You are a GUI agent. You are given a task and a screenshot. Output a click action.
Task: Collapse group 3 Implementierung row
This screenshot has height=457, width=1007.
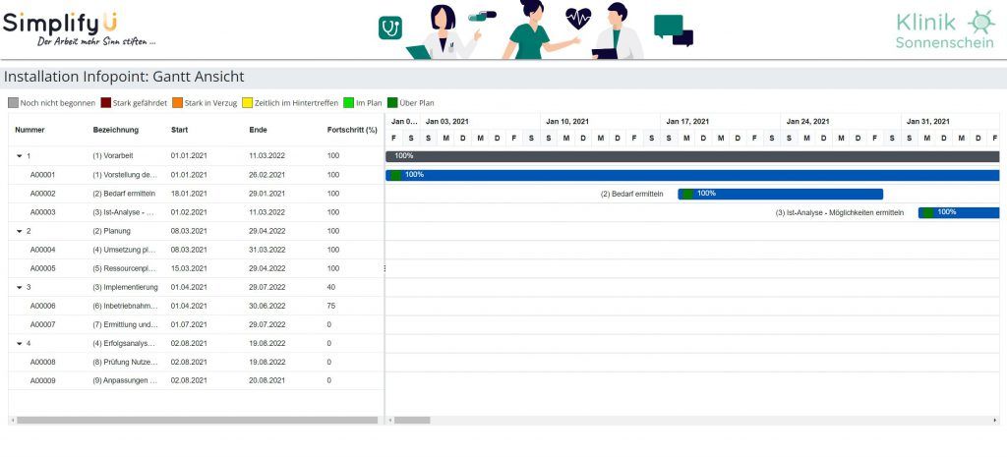20,287
